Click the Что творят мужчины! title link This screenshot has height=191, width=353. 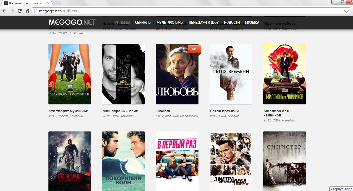coord(68,111)
